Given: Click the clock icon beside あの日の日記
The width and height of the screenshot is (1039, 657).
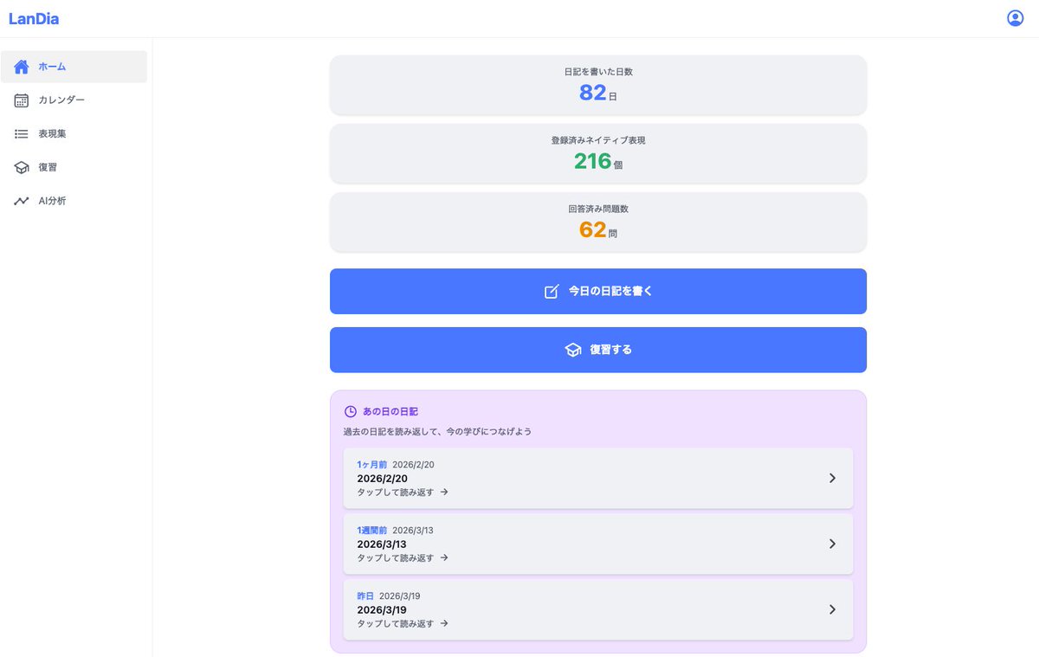Looking at the screenshot, I should click(351, 412).
